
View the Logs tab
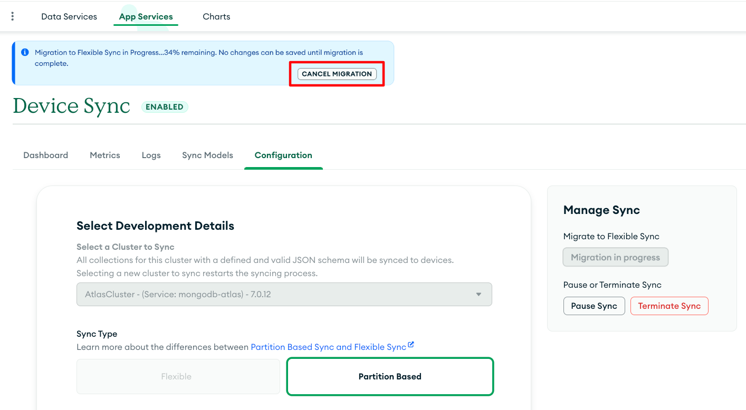[x=151, y=155]
